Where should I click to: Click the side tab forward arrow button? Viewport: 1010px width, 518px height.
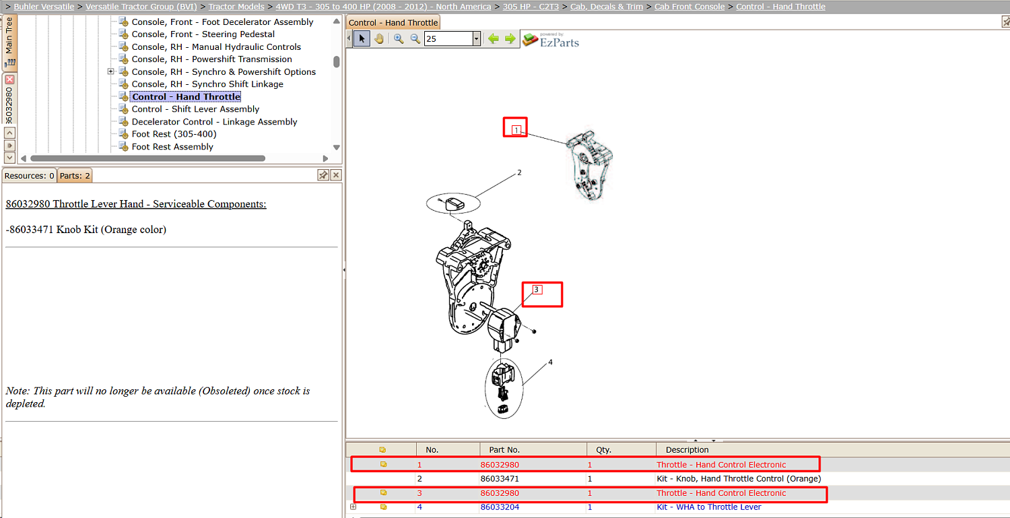tap(9, 145)
